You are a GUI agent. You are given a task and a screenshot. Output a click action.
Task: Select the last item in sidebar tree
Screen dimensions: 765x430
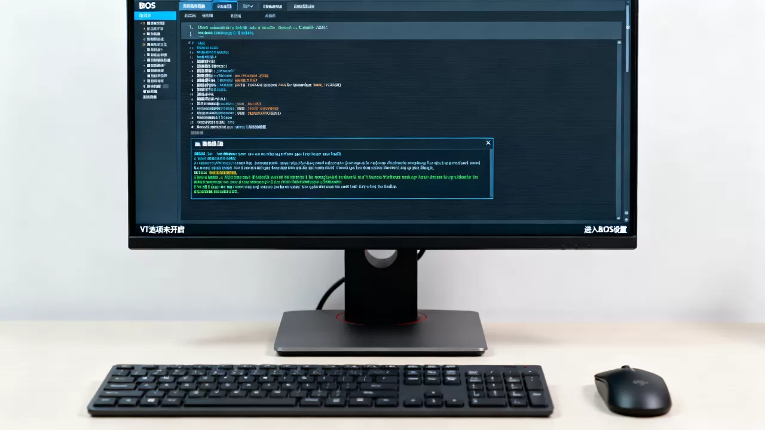click(x=149, y=97)
